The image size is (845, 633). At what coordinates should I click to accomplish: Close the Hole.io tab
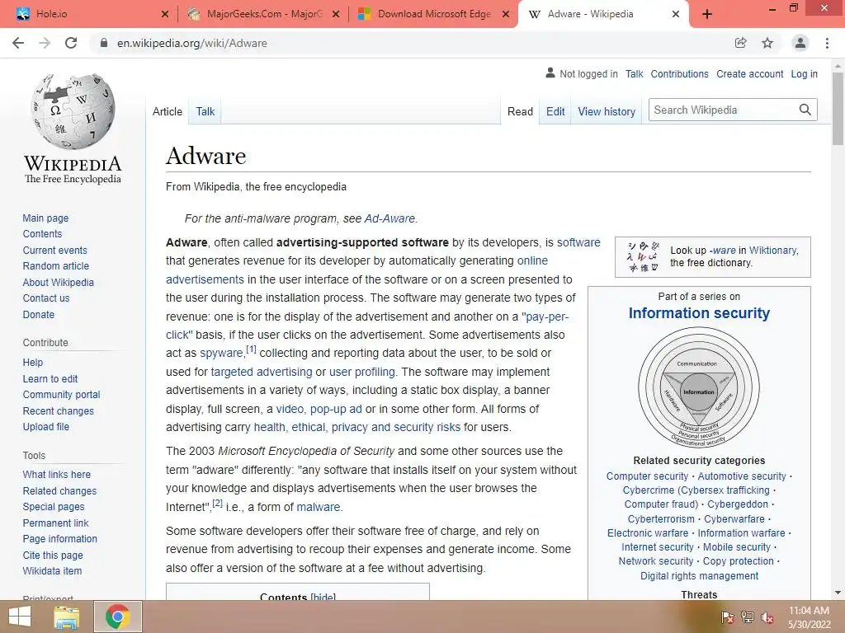(x=165, y=15)
